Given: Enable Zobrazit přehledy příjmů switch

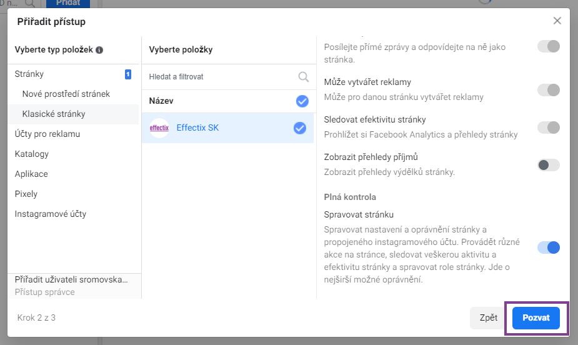Looking at the screenshot, I should pos(549,165).
